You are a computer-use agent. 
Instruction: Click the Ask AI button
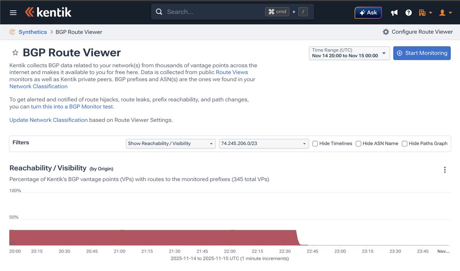(368, 13)
